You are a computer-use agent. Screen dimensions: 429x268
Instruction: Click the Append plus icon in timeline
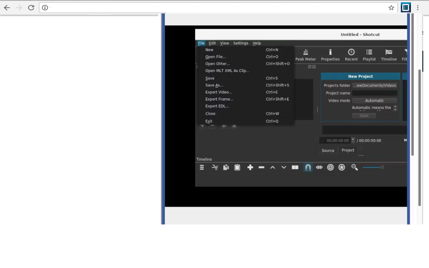click(x=250, y=167)
